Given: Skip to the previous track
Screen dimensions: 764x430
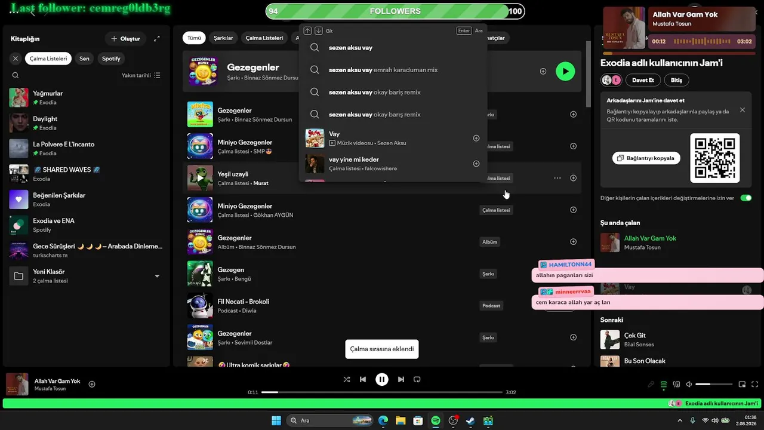Looking at the screenshot, I should [x=363, y=379].
